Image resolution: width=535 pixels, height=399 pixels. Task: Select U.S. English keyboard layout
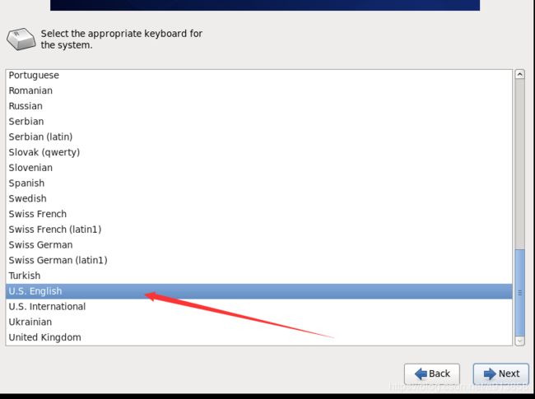click(259, 291)
